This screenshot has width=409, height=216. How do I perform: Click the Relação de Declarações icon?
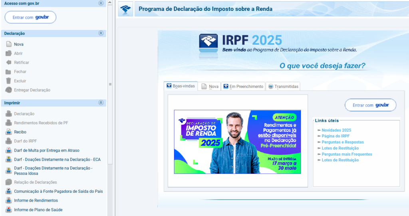(9, 182)
